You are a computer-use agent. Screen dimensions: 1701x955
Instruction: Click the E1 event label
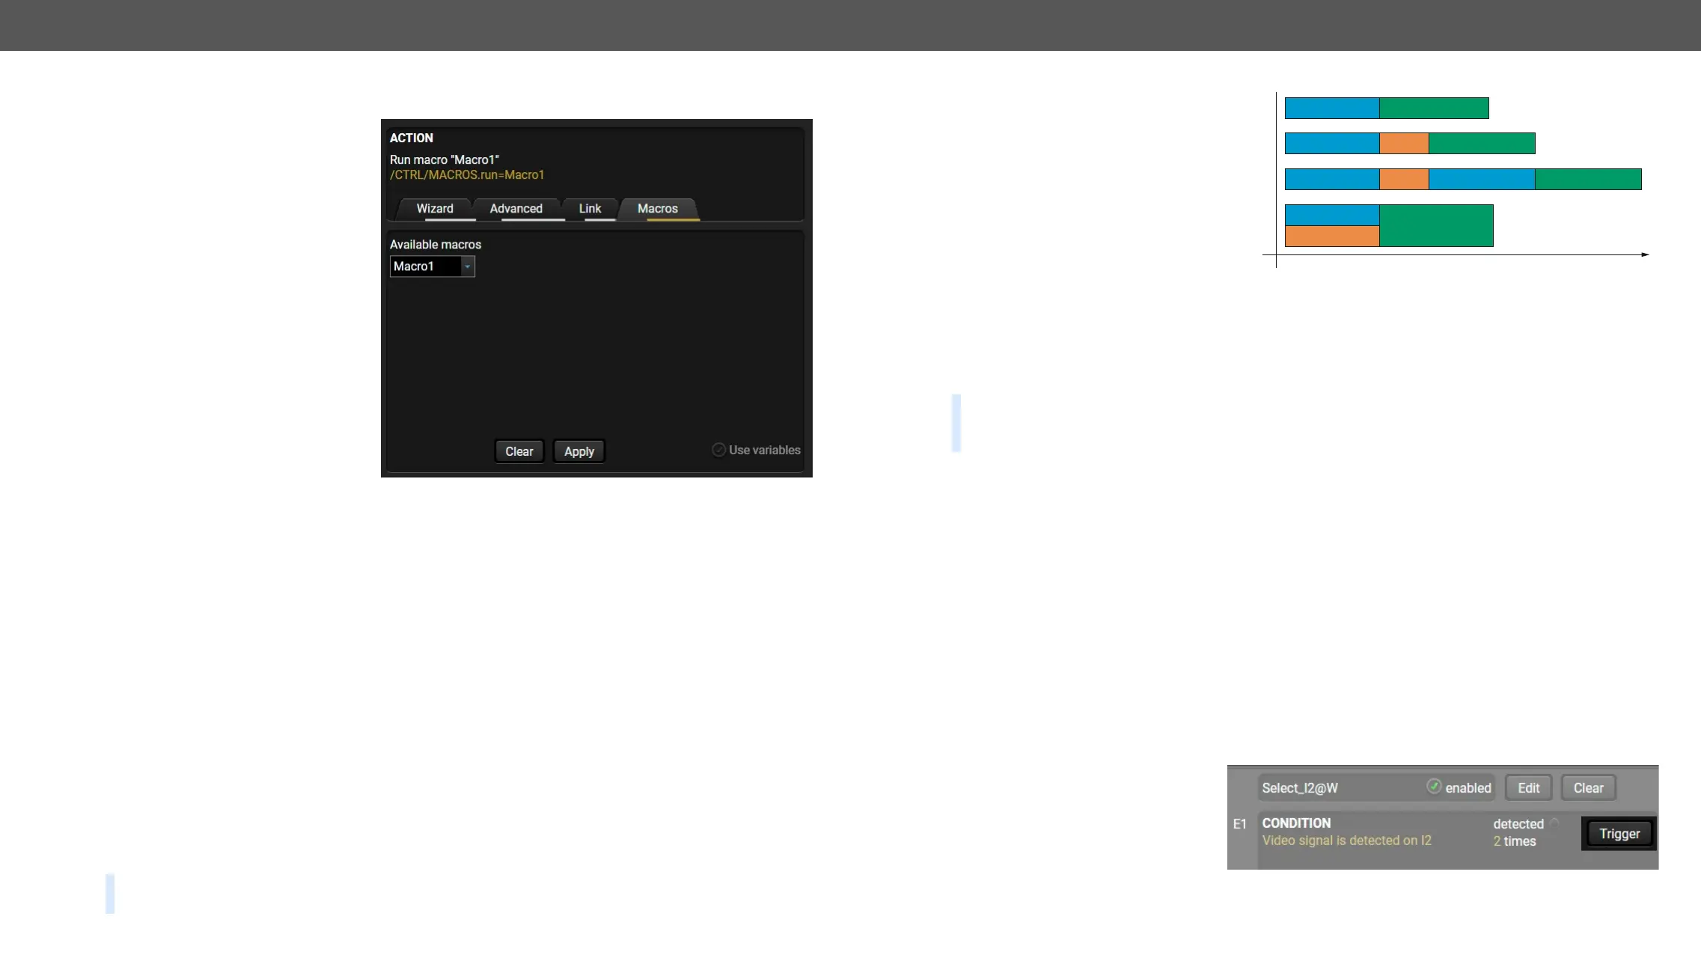click(1240, 824)
